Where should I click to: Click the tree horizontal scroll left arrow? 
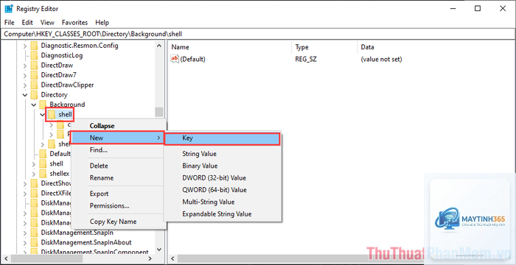6,258
